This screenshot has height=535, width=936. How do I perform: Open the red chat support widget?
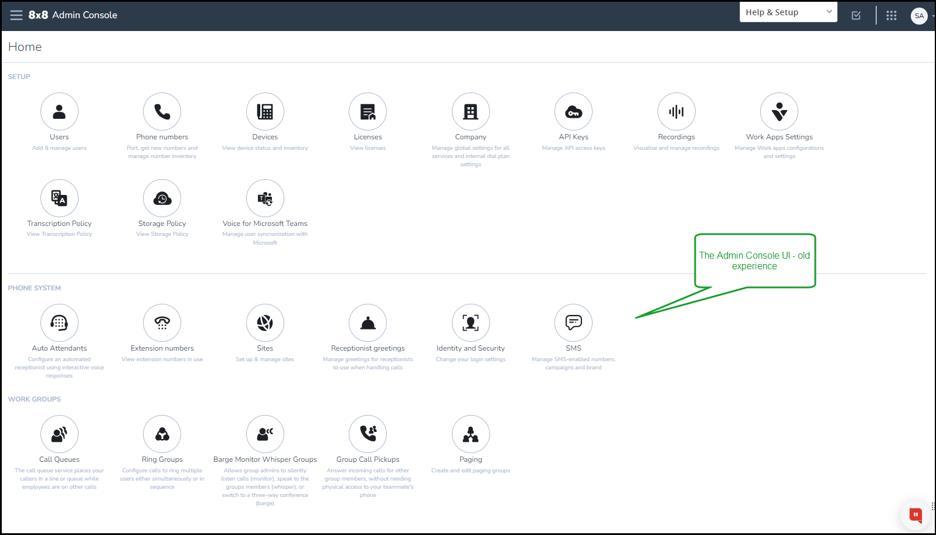click(x=915, y=515)
